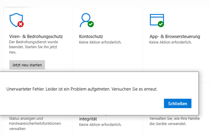Click the Kontoschutz person icon

87,20
